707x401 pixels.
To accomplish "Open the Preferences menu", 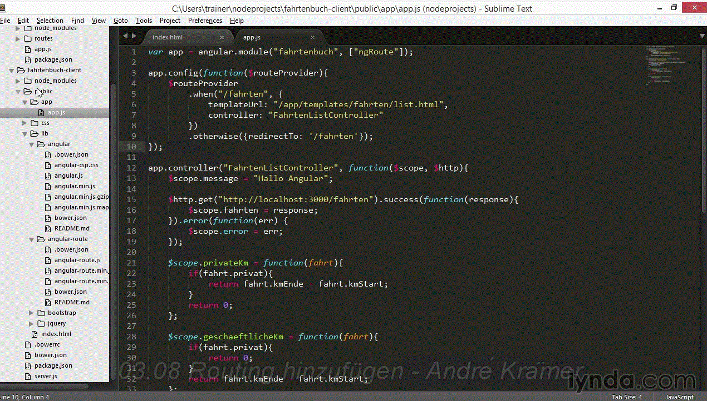I will [x=205, y=21].
